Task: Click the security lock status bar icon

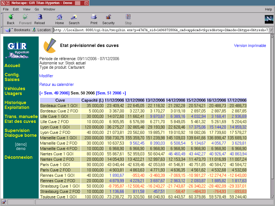Action: click(x=4, y=202)
